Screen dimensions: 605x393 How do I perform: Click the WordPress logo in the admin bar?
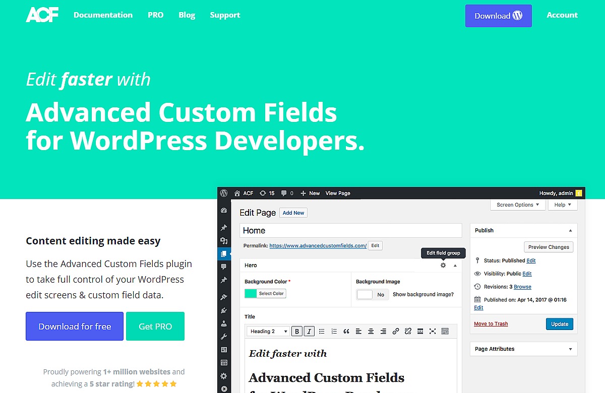pyautogui.click(x=224, y=193)
